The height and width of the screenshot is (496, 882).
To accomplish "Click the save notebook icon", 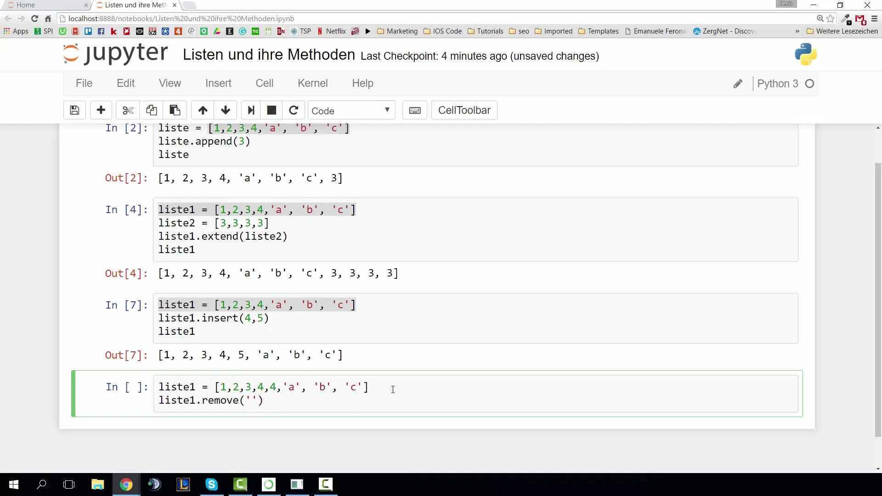I will point(74,110).
